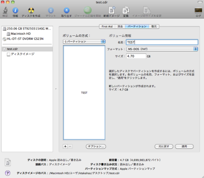The width and height of the screenshot is (204, 178).
Task: Click the Convert (変換) toolbar icon
Action: point(126,10)
